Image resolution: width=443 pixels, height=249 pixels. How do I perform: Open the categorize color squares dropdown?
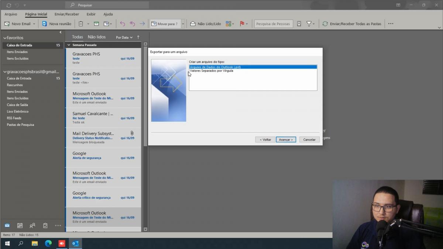(230, 24)
